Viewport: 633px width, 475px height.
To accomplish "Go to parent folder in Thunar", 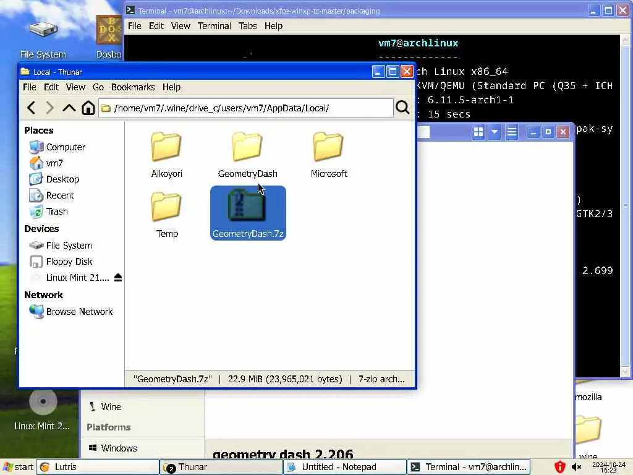I will tap(69, 108).
